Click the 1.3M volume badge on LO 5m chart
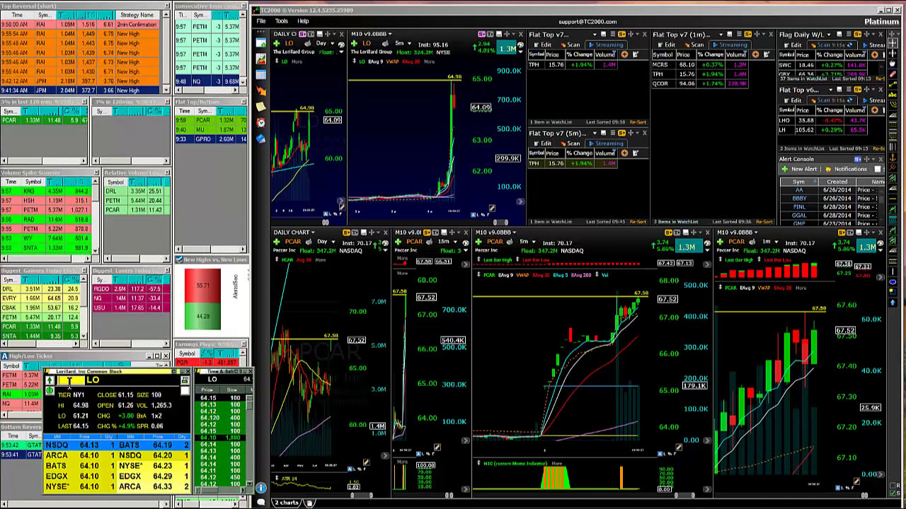The height and width of the screenshot is (509, 906). coord(508,49)
